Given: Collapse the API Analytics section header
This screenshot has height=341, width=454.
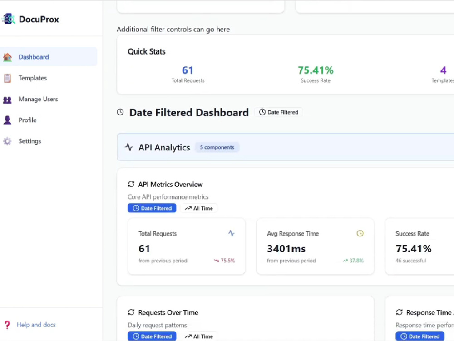Looking at the screenshot, I should [x=286, y=147].
